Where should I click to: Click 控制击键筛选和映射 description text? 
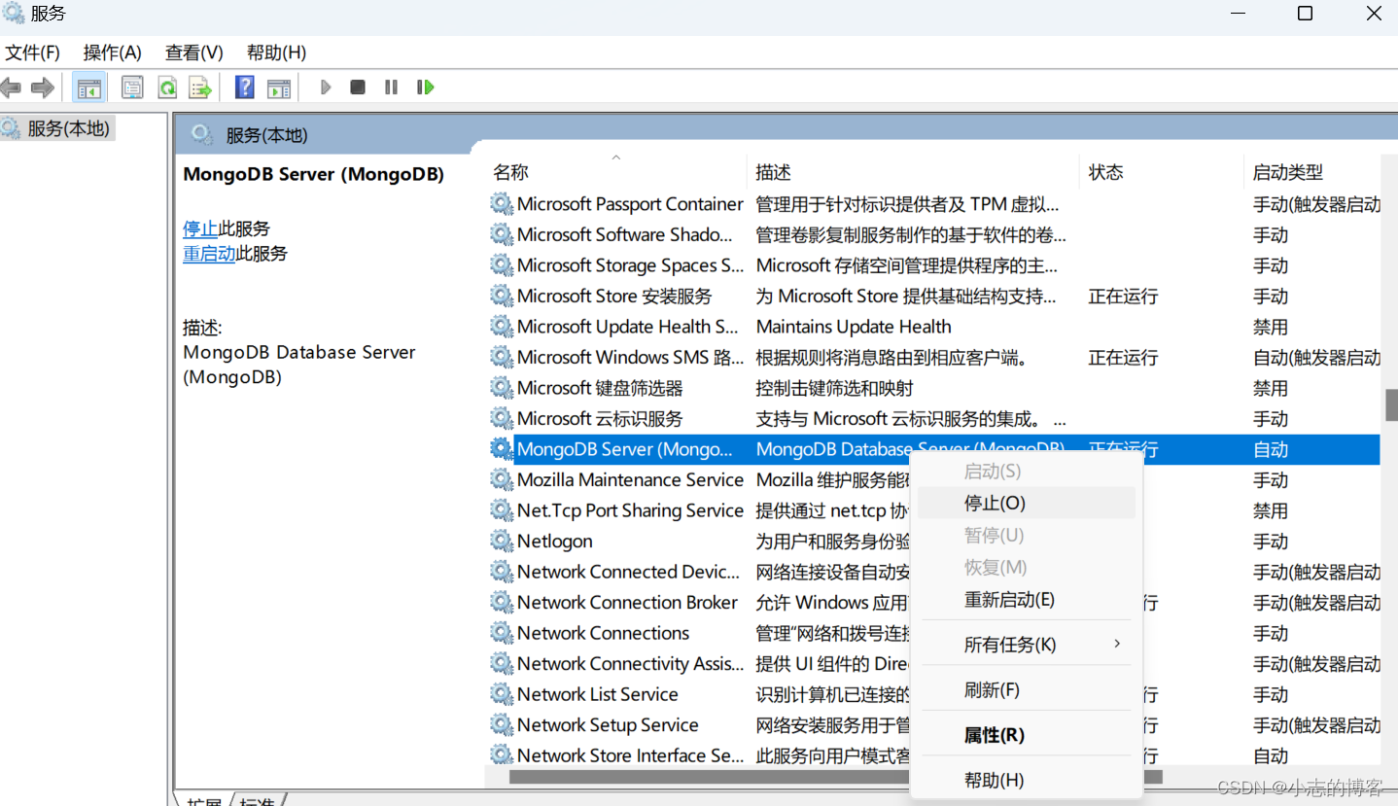click(x=835, y=388)
